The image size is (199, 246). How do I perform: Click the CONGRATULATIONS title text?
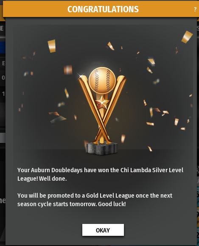tap(103, 9)
